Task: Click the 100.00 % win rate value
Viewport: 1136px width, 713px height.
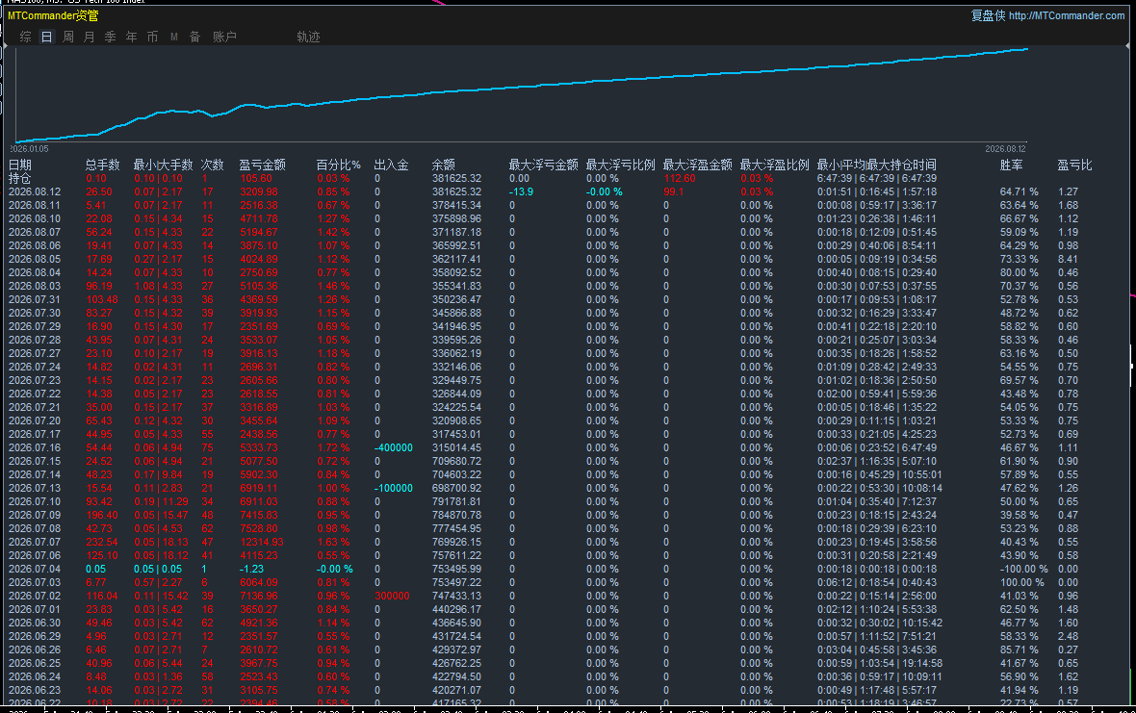Action: coord(1022,583)
